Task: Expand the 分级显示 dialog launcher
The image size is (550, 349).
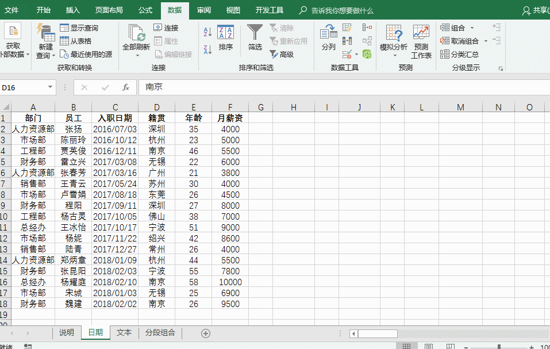Action: tap(501, 68)
